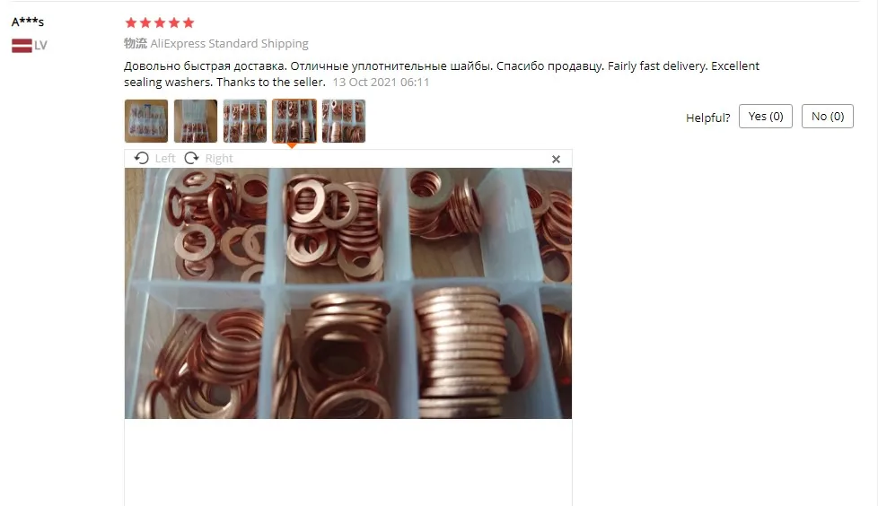The height and width of the screenshot is (506, 878).
Task: Close the enlarged photo viewer
Action: click(556, 160)
